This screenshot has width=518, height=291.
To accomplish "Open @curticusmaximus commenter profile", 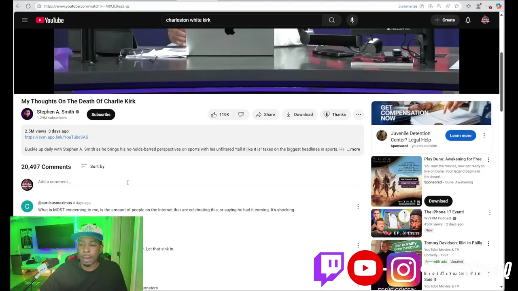I will (x=55, y=203).
